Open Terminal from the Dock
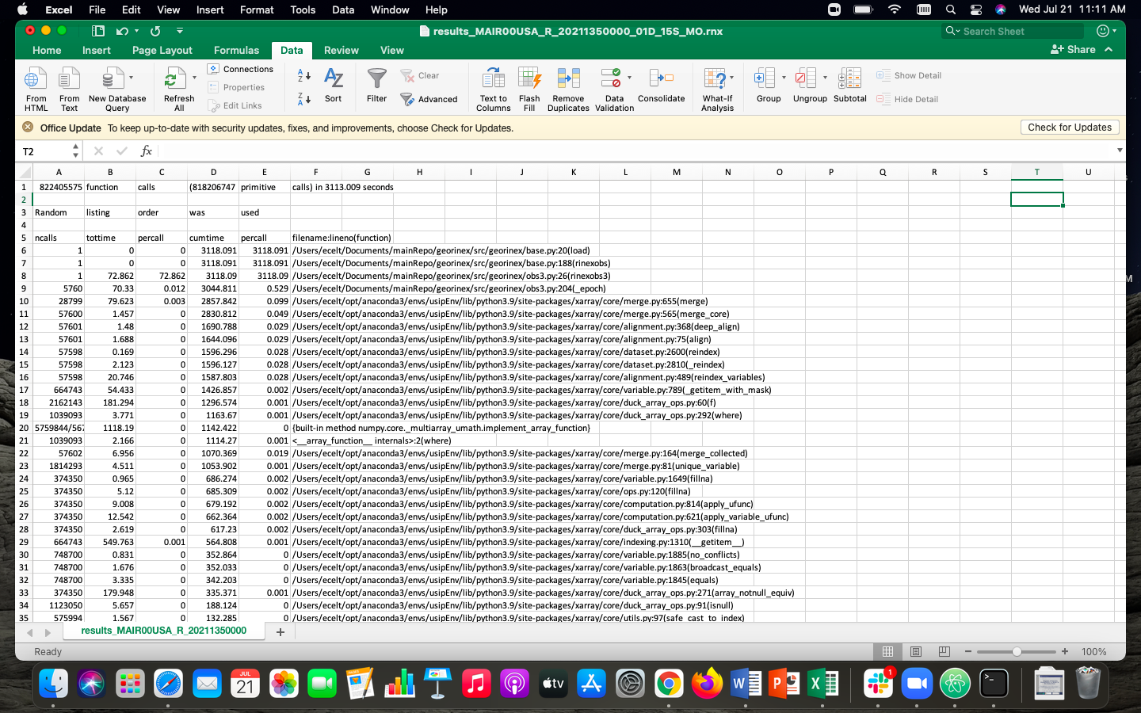 (994, 683)
